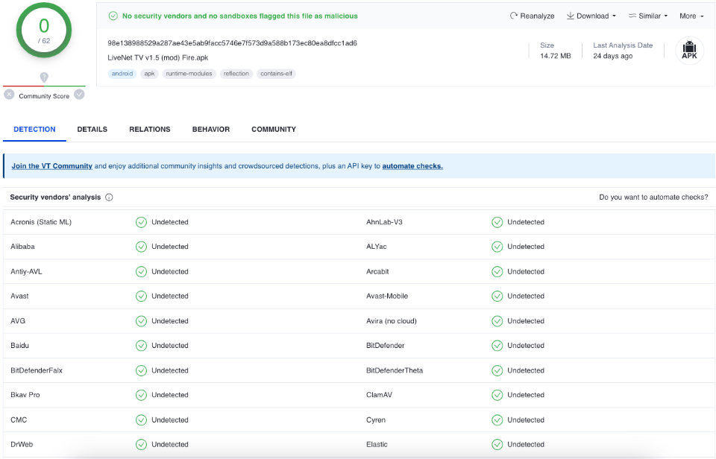Click the undetected check icon for BitDefenderFalx
Viewport: 716px width, 459px height.
pyautogui.click(x=141, y=370)
